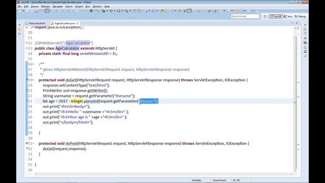This screenshot has width=325, height=183.
Task: Open the Edit menu
Action: [26, 7]
